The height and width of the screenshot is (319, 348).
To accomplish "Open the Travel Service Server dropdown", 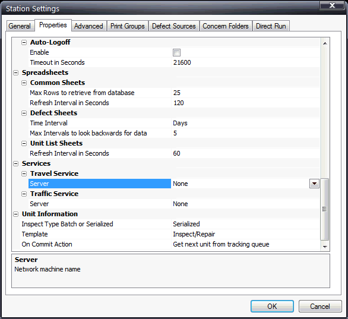I will (314, 184).
